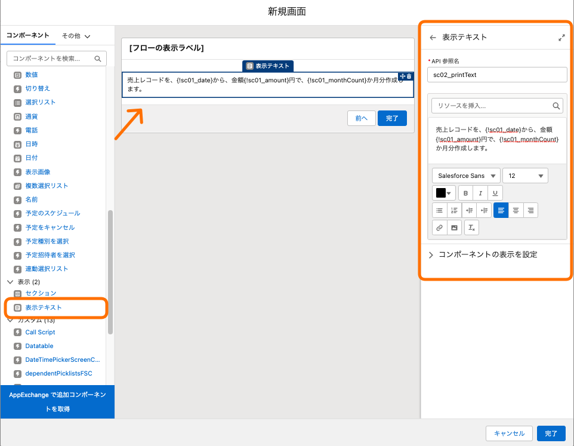Click the search magnifier in component search

pos(97,59)
